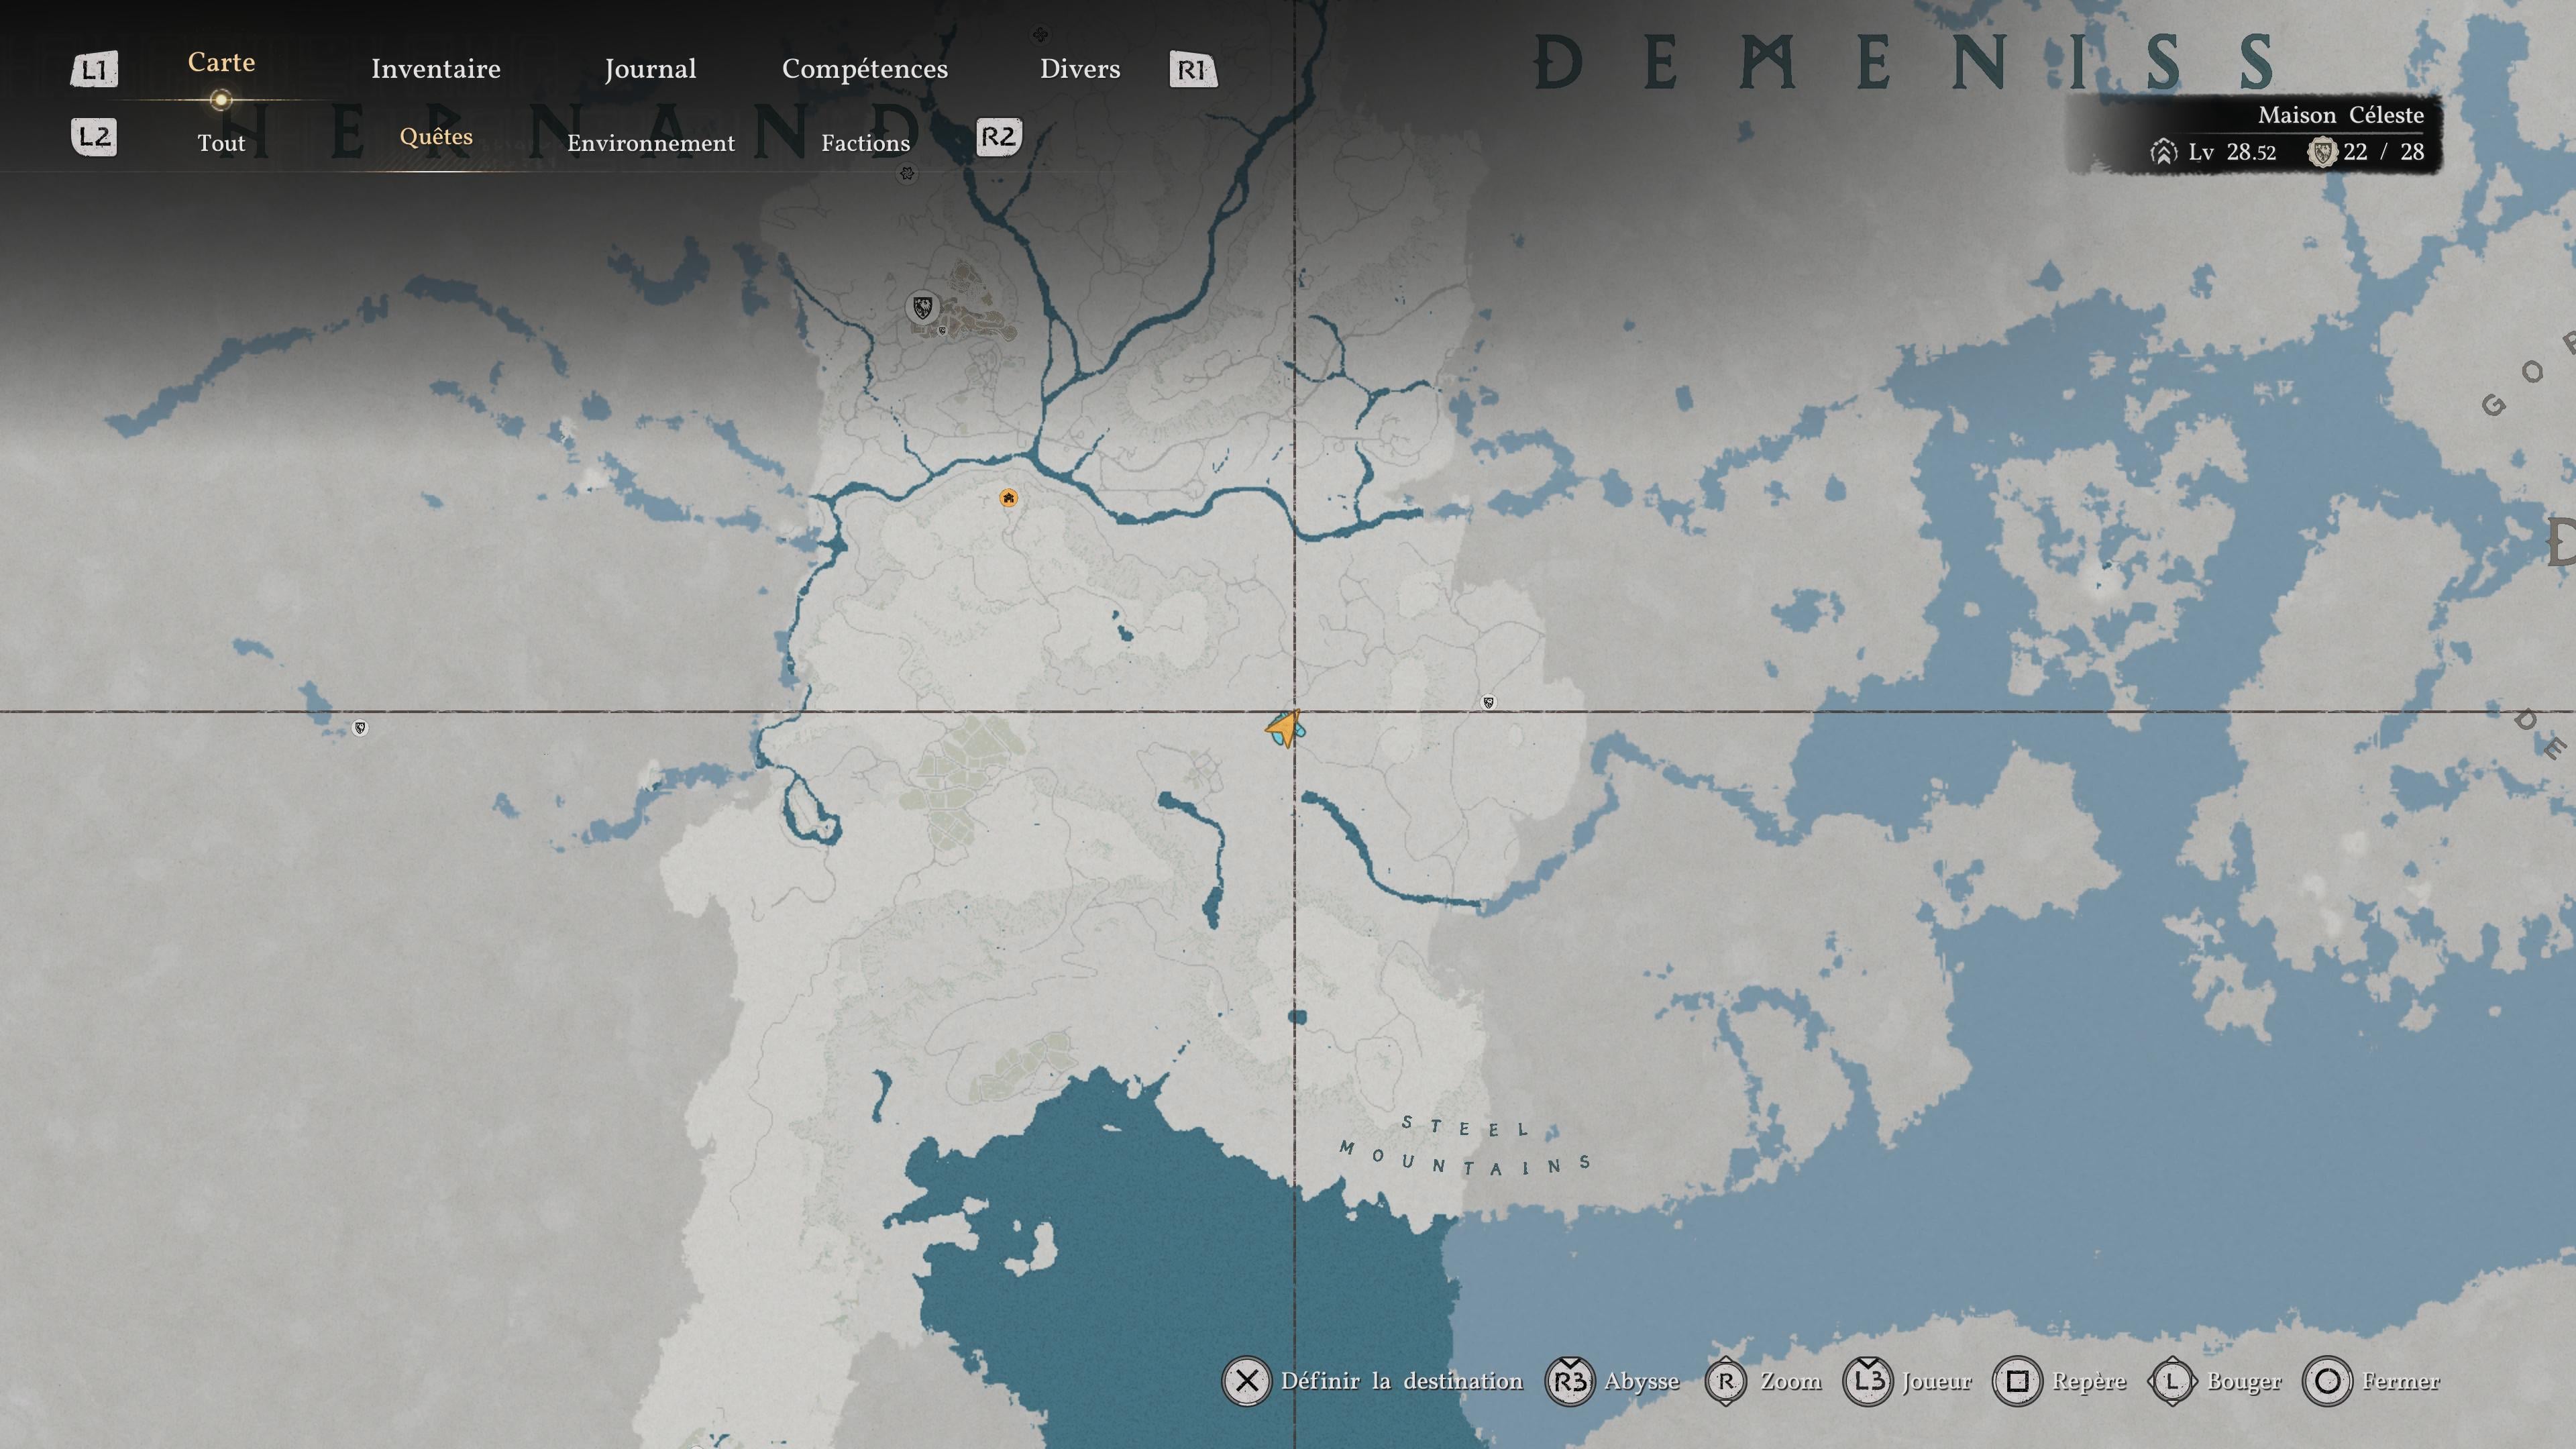Screen dimensions: 2576x1449
Task: Select the swirl marker above the Divers tab
Action: [x=1040, y=35]
